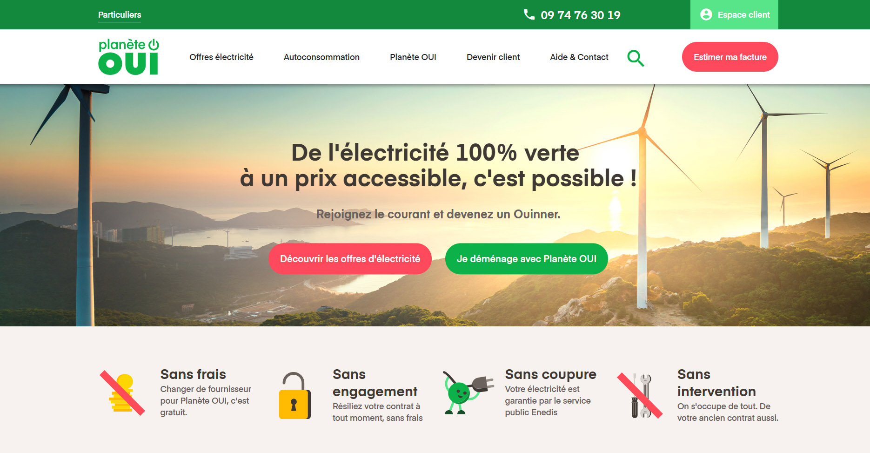The image size is (870, 453).
Task: Open the Offres électricité menu
Action: pos(221,57)
